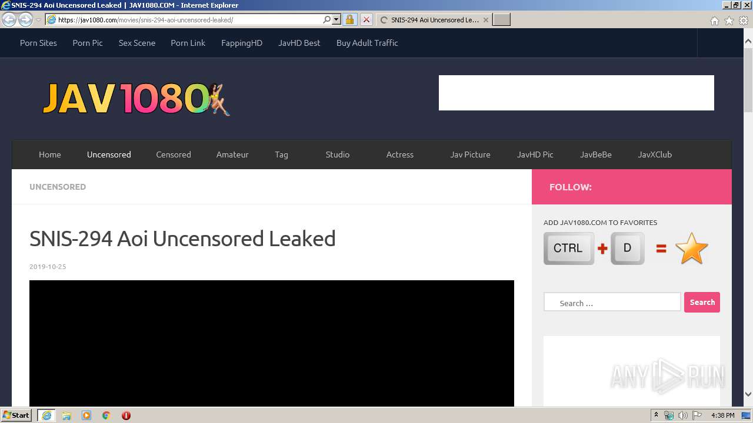Open a new blank tab
The height and width of the screenshot is (423, 753).
501,20
